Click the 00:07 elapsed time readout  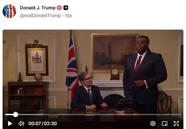coord(35,124)
